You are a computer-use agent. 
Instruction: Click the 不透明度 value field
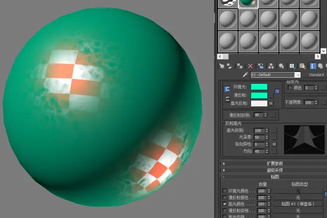[309, 103]
